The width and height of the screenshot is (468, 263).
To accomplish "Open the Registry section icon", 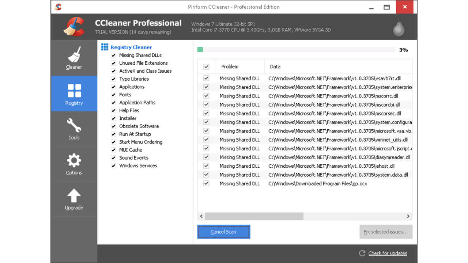I will coord(73,89).
